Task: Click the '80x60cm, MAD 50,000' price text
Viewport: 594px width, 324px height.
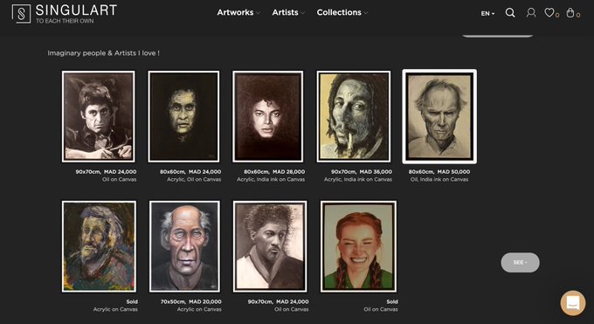Action: [439, 172]
